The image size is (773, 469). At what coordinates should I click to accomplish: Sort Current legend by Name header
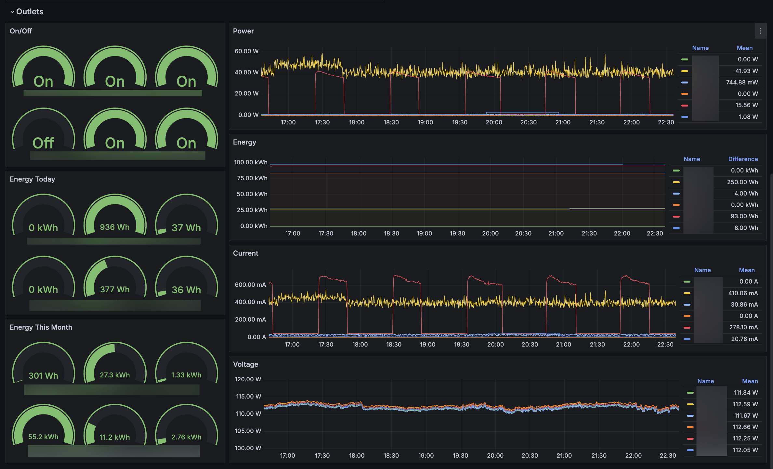click(x=702, y=270)
